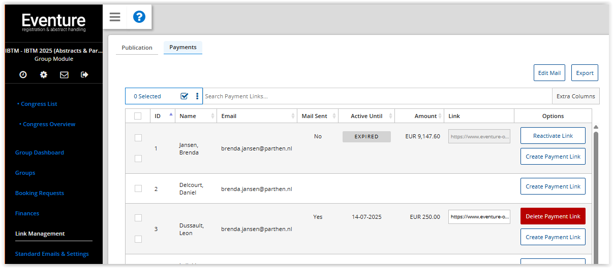Click the select-all checkmark icon beside 0 Selected
This screenshot has height=268, width=613.
(x=185, y=96)
